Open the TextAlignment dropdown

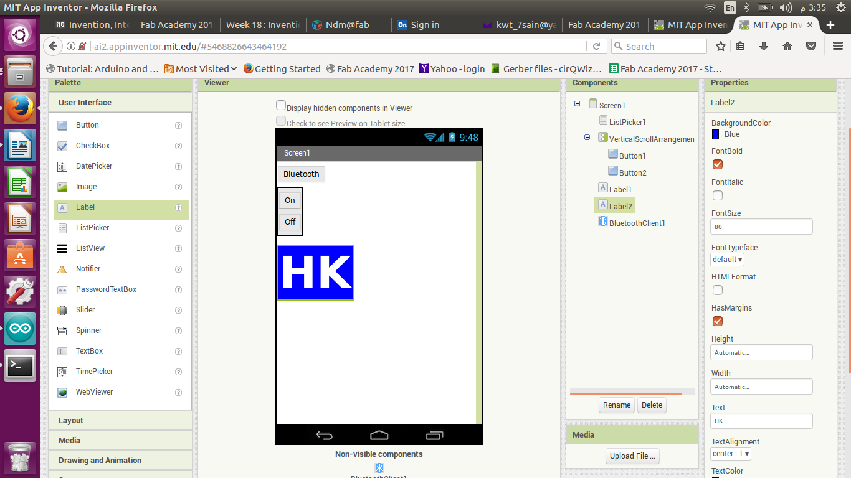731,454
